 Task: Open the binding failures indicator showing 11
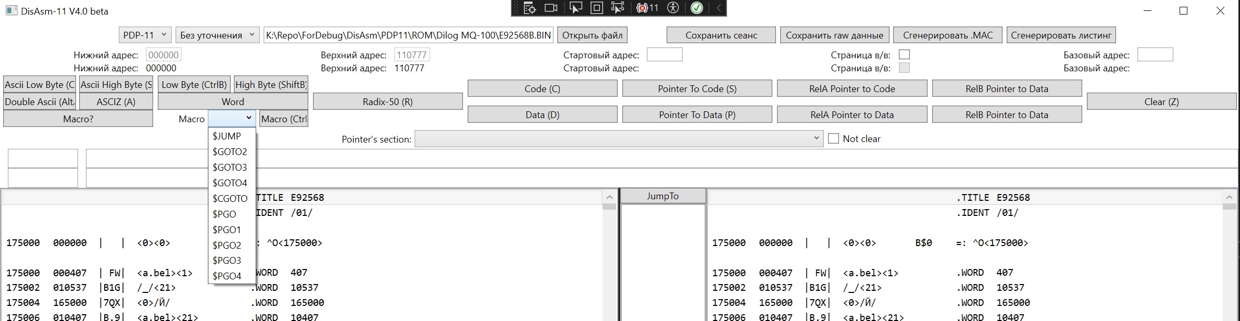click(x=647, y=8)
